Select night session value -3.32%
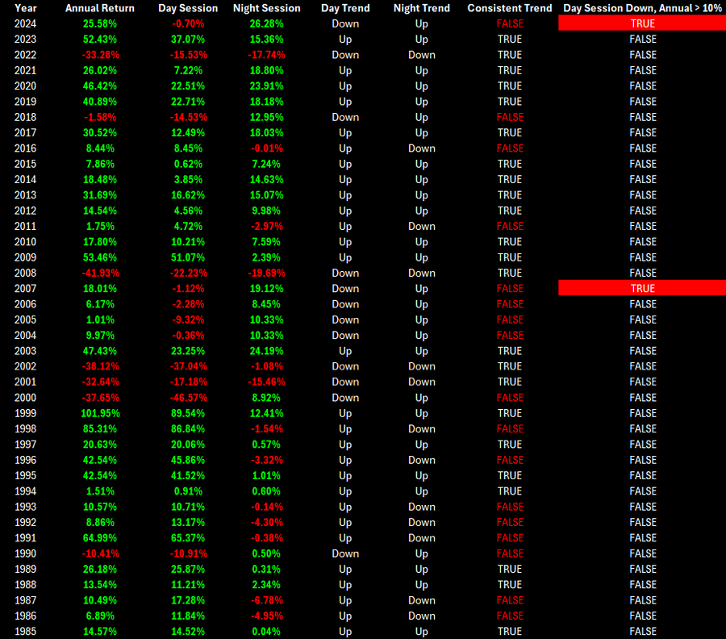726x639 pixels. pos(267,460)
